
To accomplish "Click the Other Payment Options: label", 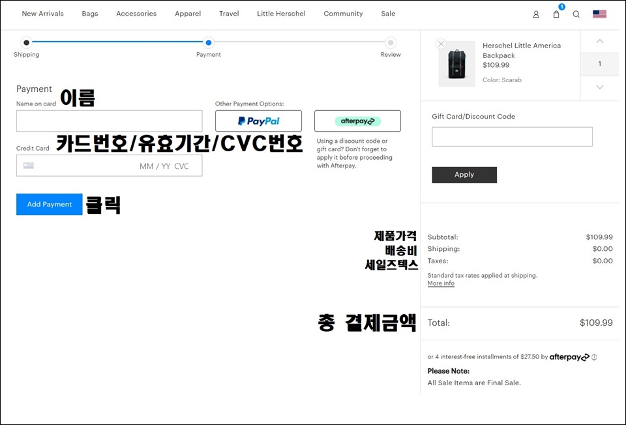I will point(250,104).
